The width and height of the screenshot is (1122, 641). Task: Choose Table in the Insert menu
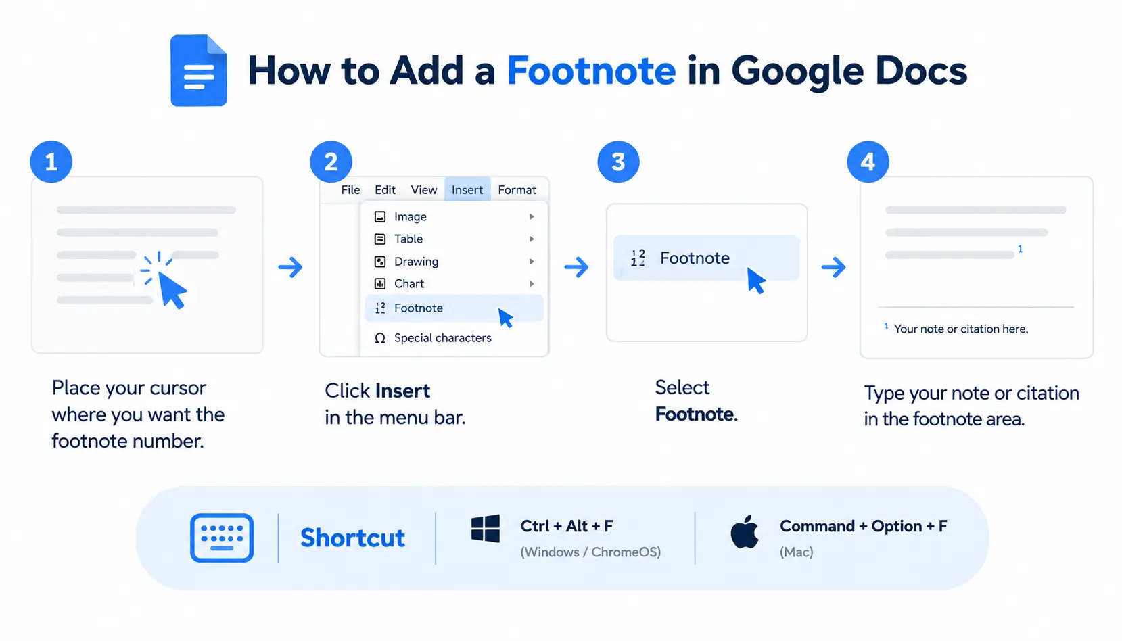coord(454,239)
